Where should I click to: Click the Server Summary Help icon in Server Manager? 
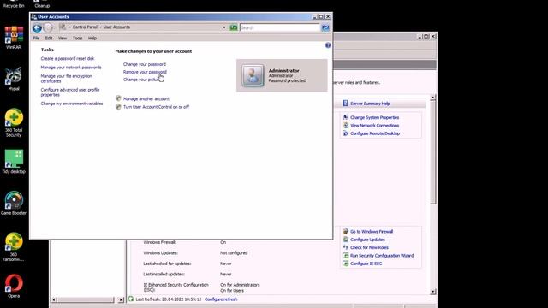pyautogui.click(x=345, y=103)
